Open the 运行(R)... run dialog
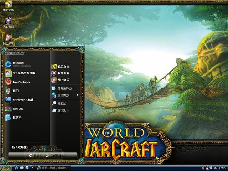The width and height of the screenshot is (228, 171). (60, 110)
